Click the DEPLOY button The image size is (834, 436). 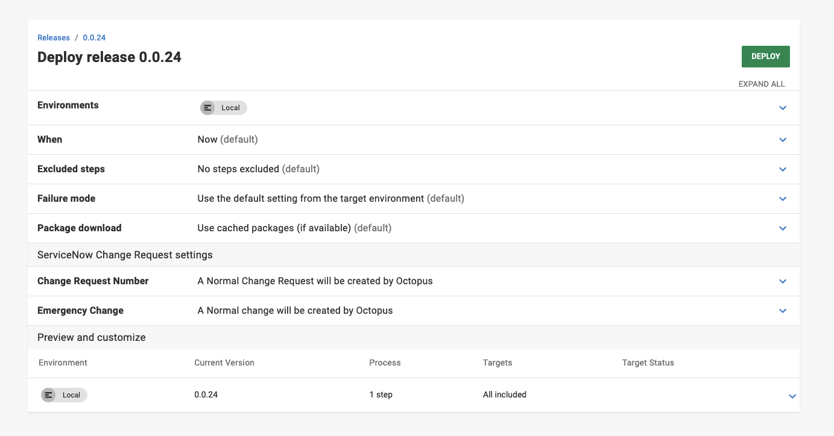(x=765, y=56)
